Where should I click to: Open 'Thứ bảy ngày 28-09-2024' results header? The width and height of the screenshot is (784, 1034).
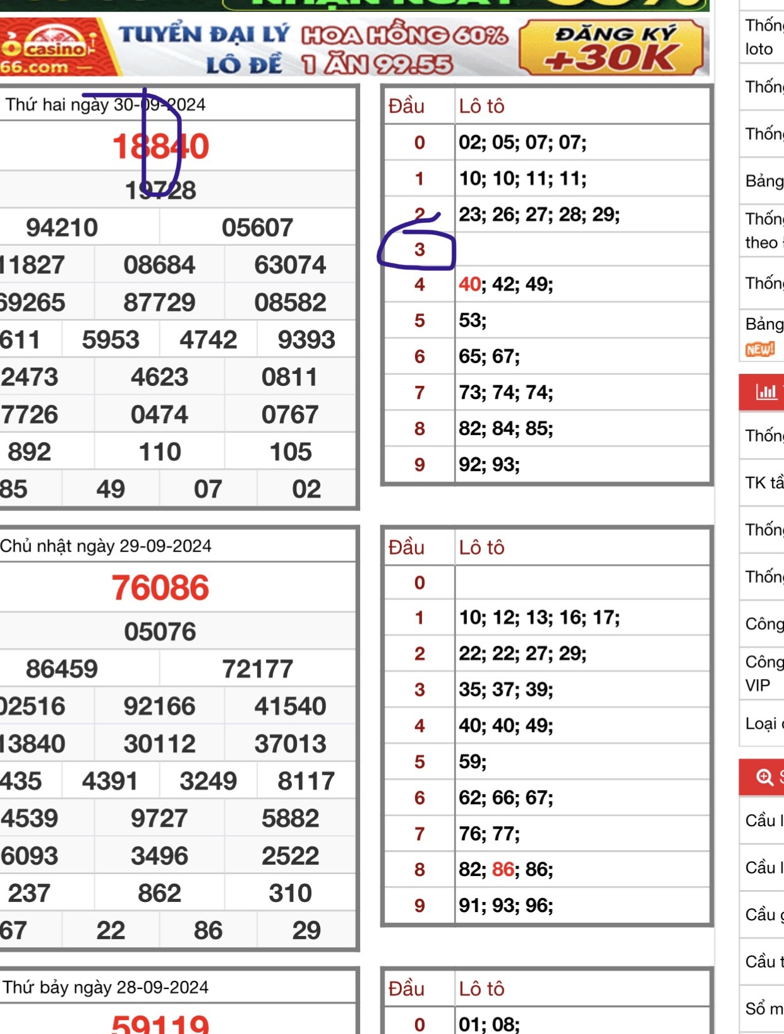pos(106,987)
